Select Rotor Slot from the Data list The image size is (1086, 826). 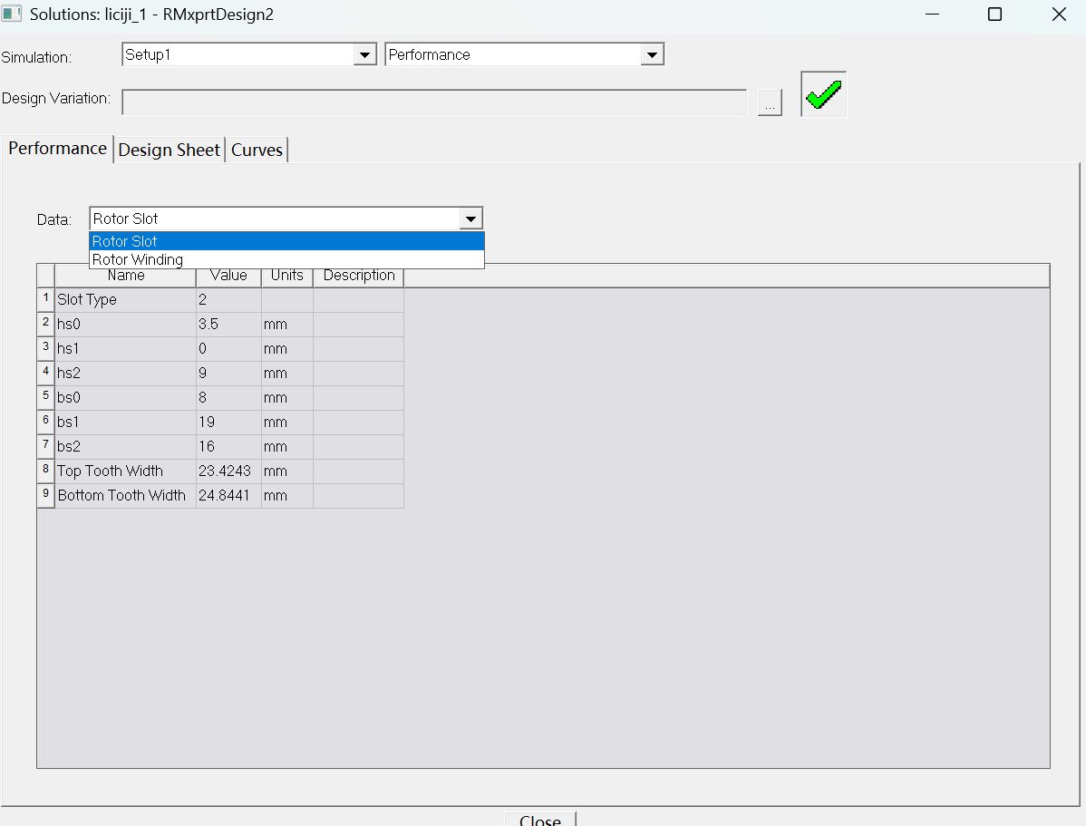click(286, 241)
